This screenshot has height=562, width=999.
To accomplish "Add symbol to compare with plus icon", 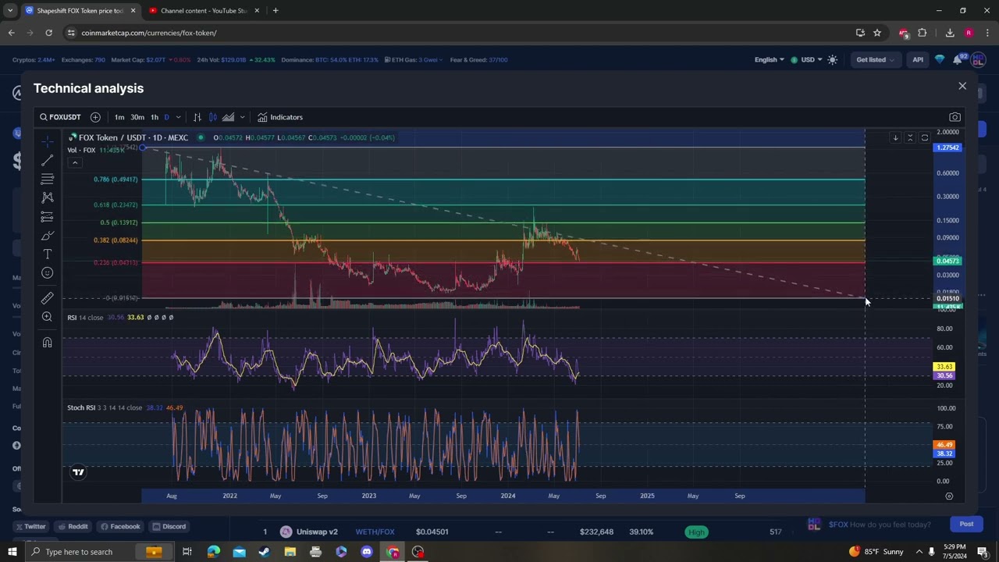I will 95,117.
